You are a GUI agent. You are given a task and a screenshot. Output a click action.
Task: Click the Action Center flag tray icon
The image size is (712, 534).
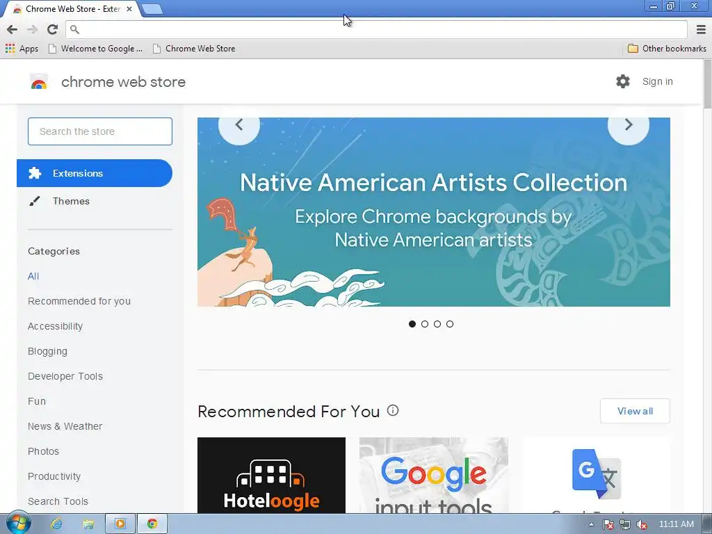tap(608, 524)
